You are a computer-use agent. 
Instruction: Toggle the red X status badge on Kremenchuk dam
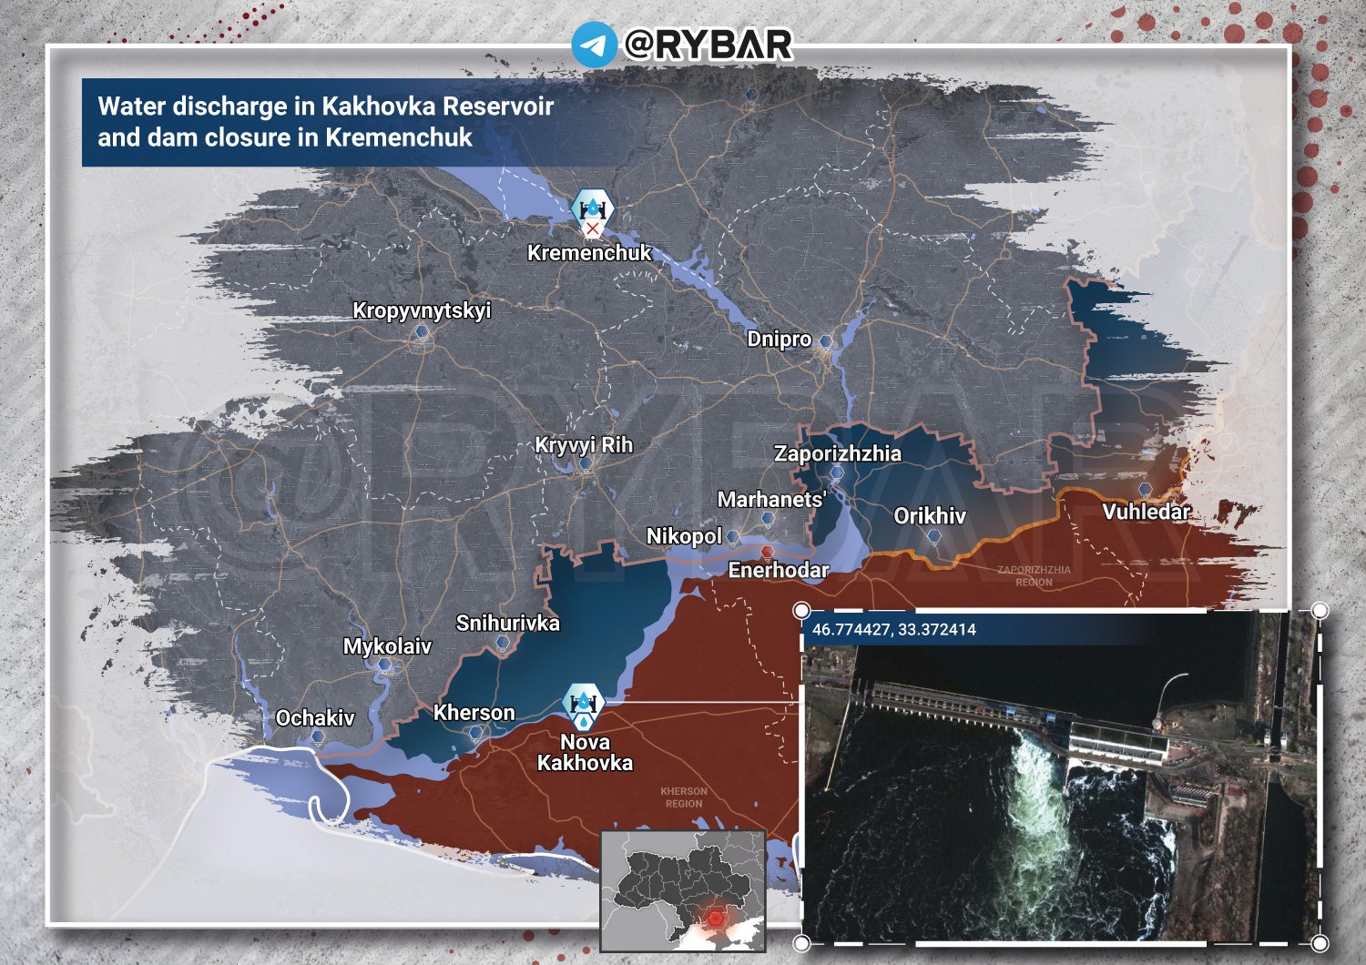(594, 227)
